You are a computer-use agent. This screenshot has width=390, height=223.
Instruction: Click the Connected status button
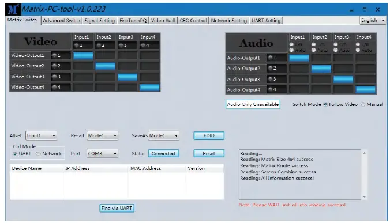point(163,153)
